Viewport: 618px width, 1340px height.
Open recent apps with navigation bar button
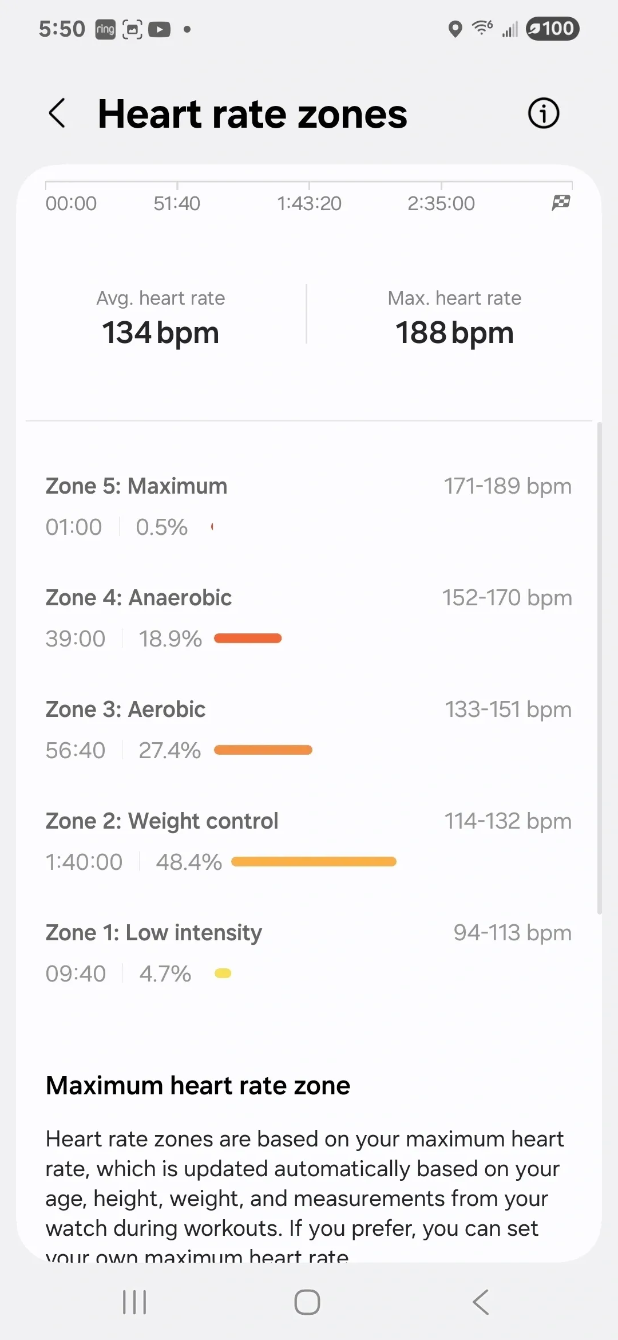135,1302
